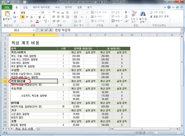This screenshot has height=136, width=185.
Task: Apply red font color button
Action: [x=37, y=21]
